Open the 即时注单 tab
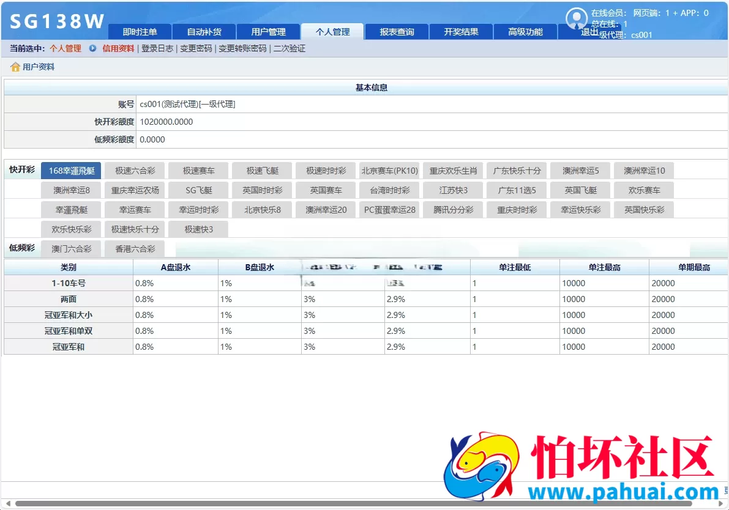The width and height of the screenshot is (729, 510). 140,32
